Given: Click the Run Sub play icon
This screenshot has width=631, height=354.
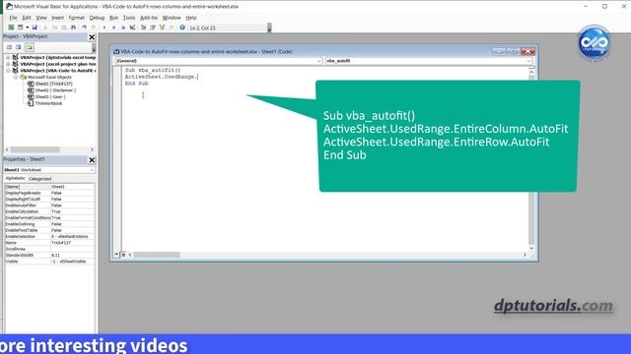Looking at the screenshot, I should pos(105,28).
